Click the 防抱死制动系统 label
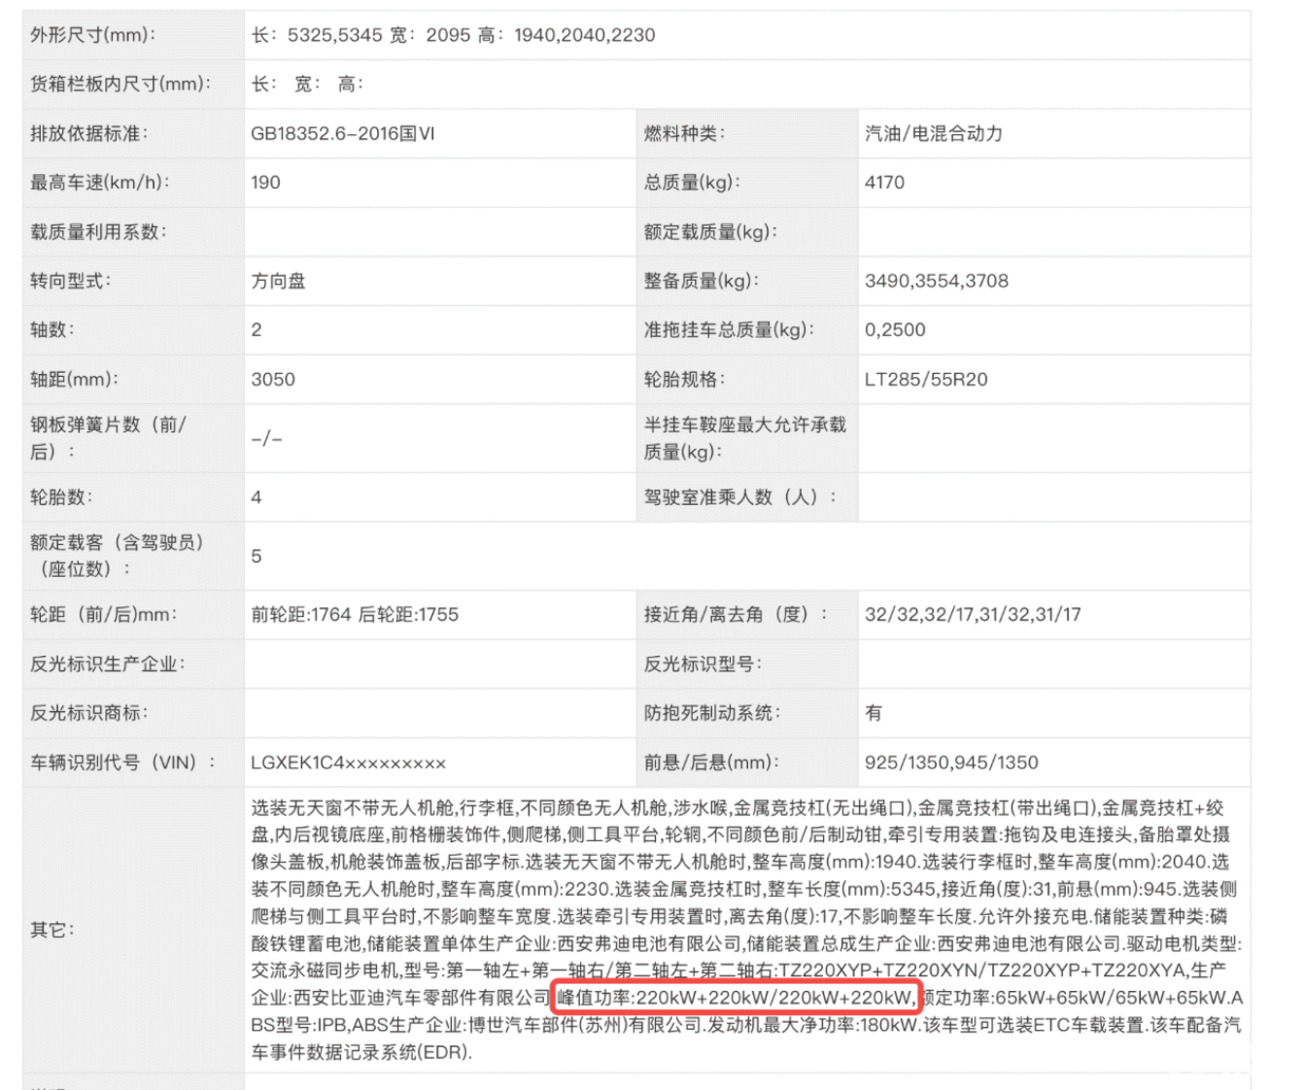Viewport: 1304px width, 1090px height. (x=712, y=713)
